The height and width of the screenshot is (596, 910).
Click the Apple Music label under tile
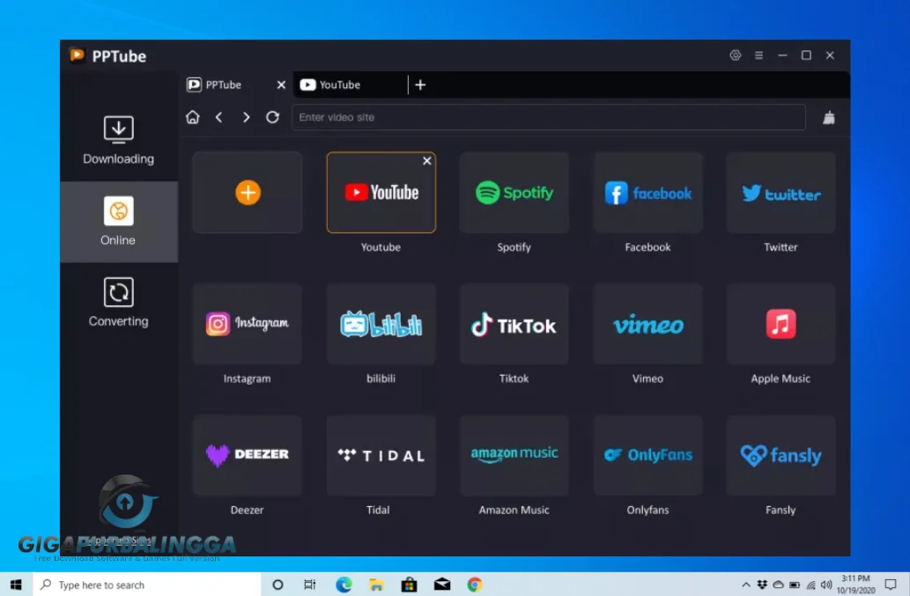point(781,379)
